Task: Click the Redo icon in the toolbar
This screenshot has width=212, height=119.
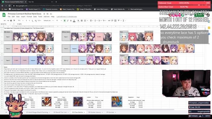Action: (x=8, y=20)
